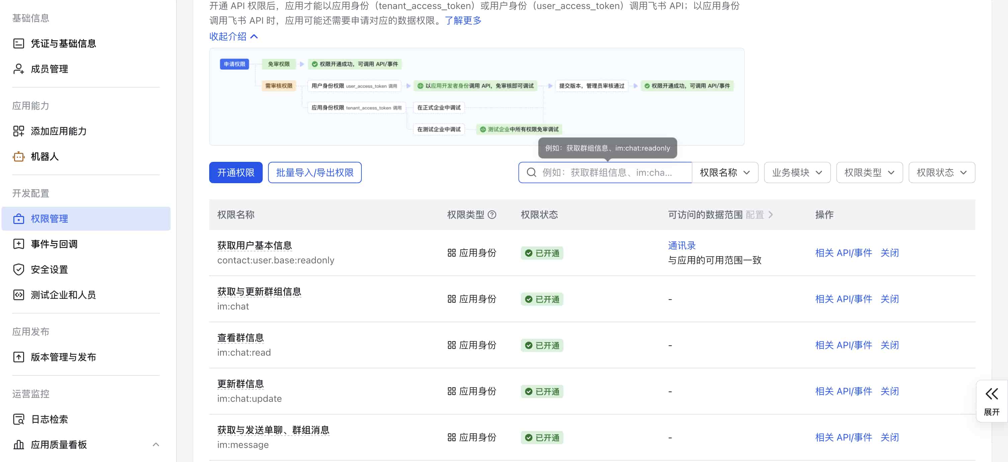Screen dimensions: 1008x462
Task: Click the credentials and basic info icon
Action: [18, 43]
